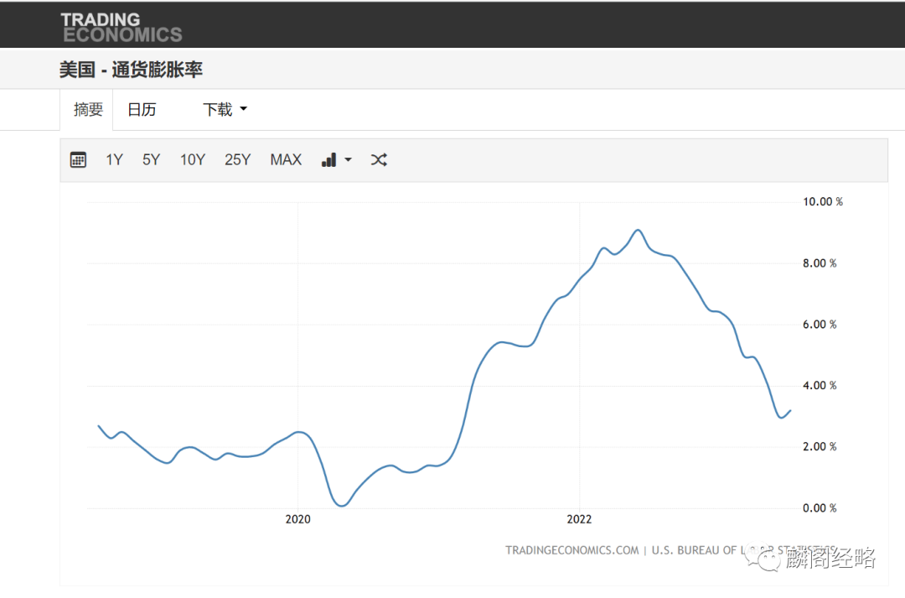Select the 2022 peak on chart line
905x598 pixels.
point(638,231)
